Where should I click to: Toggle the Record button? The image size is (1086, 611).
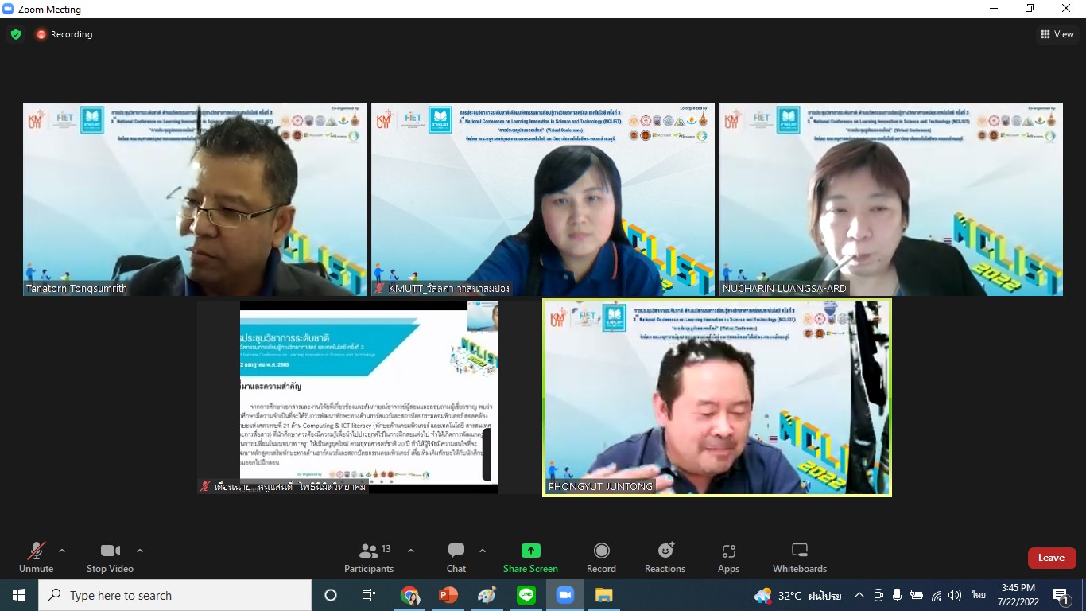(x=601, y=551)
